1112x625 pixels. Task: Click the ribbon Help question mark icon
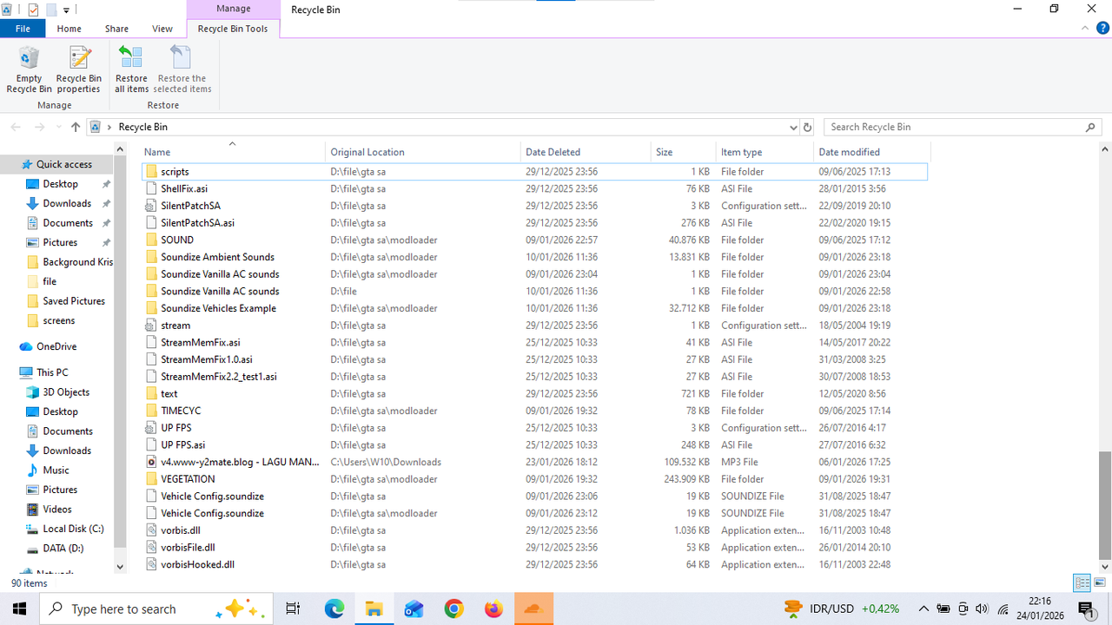(x=1102, y=29)
